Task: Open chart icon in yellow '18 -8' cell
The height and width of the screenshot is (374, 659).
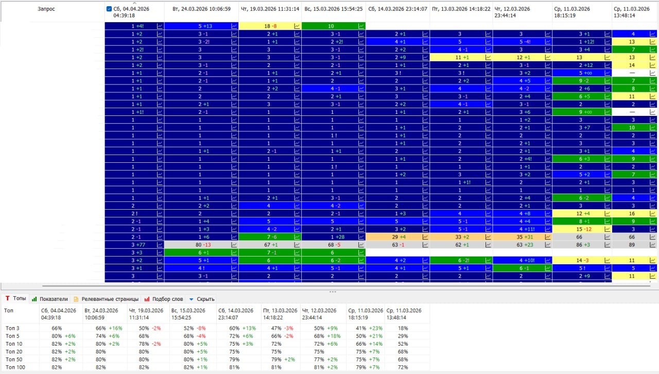Action: [297, 26]
